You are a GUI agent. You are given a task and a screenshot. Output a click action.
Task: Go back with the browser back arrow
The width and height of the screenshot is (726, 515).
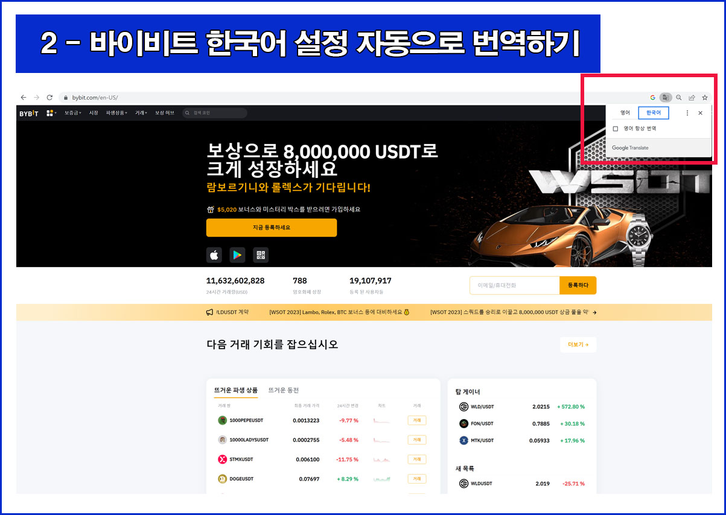click(24, 97)
